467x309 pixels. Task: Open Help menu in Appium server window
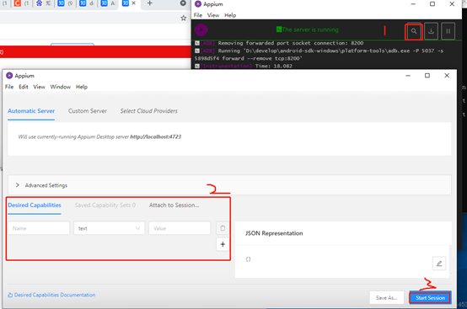point(230,15)
